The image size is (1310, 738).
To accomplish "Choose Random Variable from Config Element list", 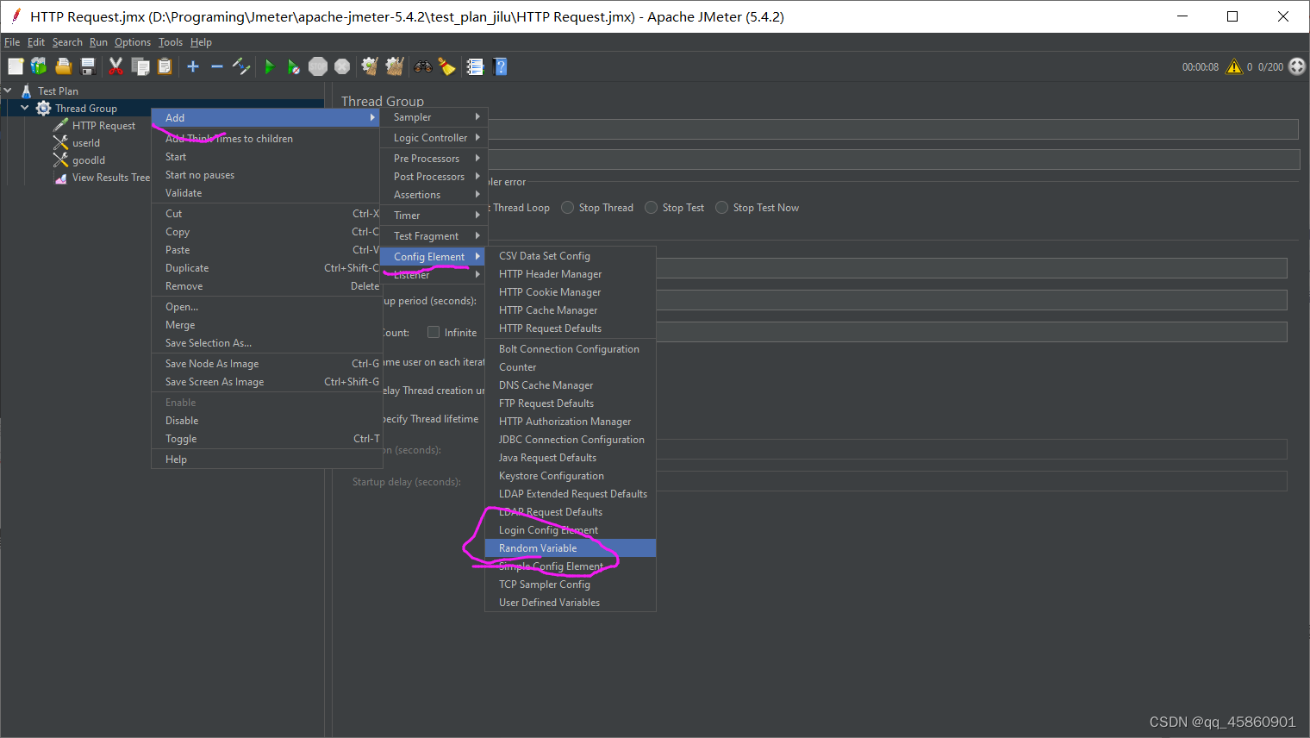I will 571,548.
